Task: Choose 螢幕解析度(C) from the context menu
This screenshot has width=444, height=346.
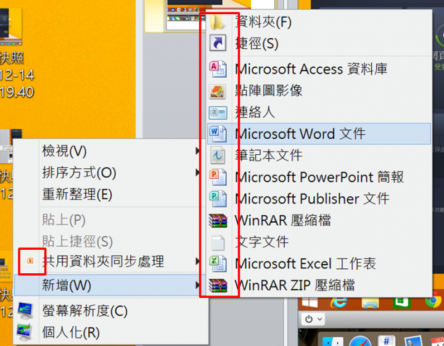Action: (x=111, y=311)
